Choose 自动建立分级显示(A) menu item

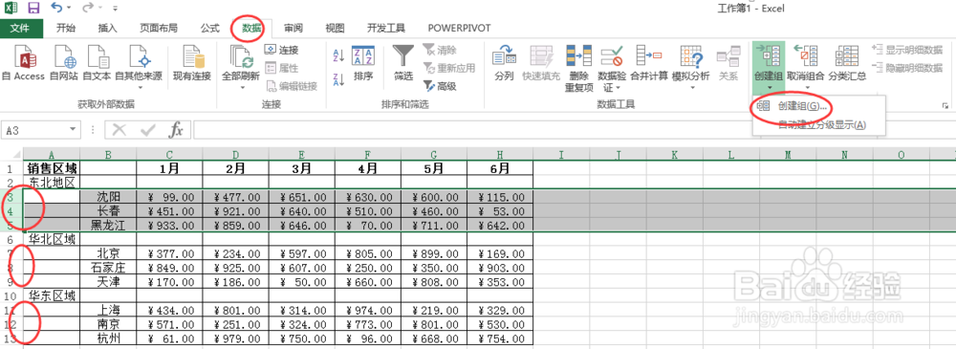[819, 125]
